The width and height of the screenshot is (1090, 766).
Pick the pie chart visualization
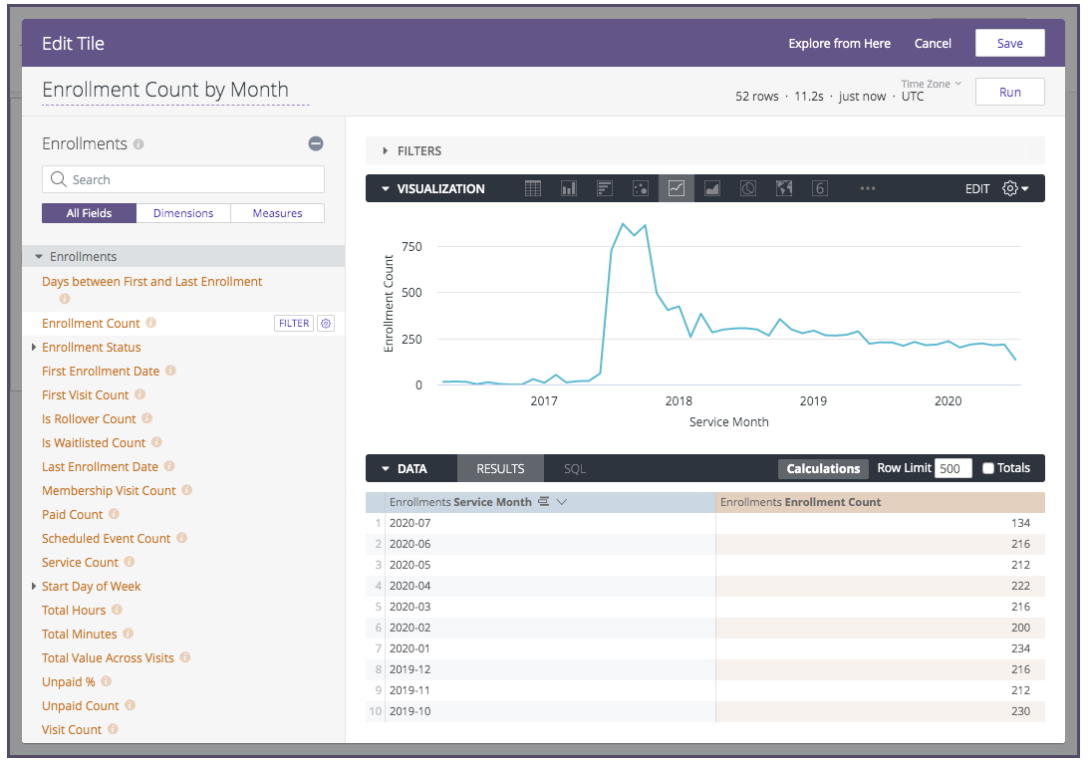748,188
